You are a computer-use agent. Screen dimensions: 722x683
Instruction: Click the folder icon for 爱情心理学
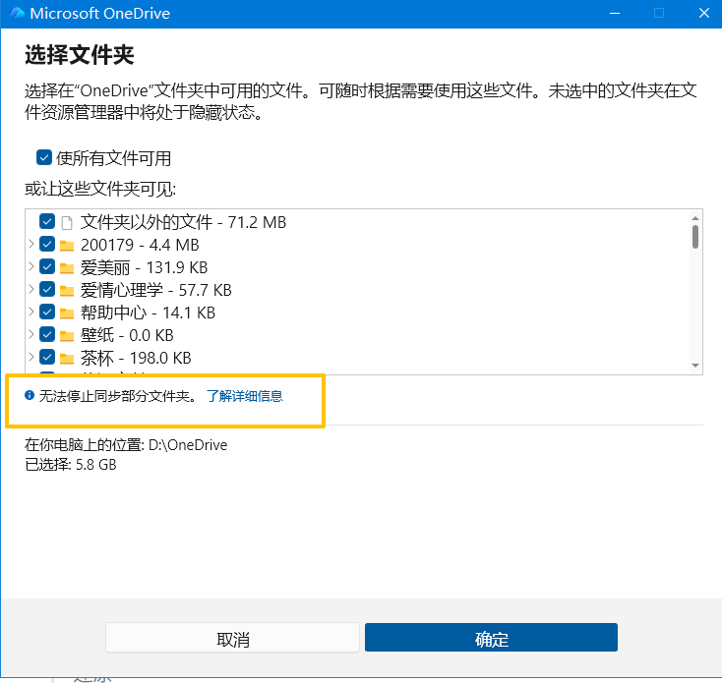(x=67, y=291)
